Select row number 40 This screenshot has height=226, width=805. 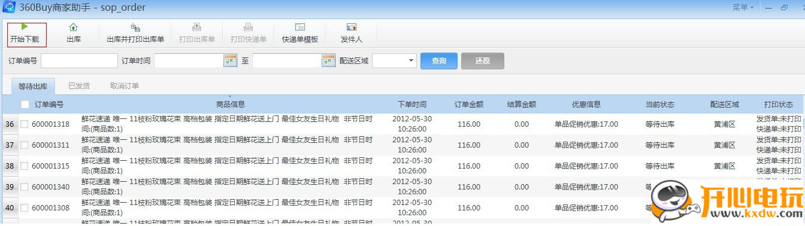pos(10,208)
